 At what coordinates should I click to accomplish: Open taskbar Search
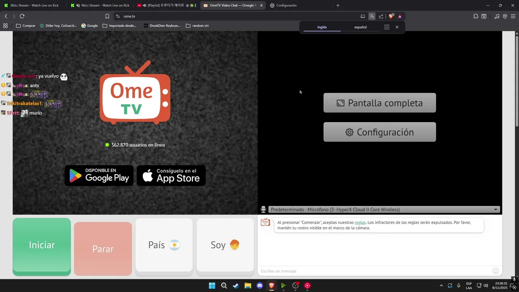[x=224, y=286]
